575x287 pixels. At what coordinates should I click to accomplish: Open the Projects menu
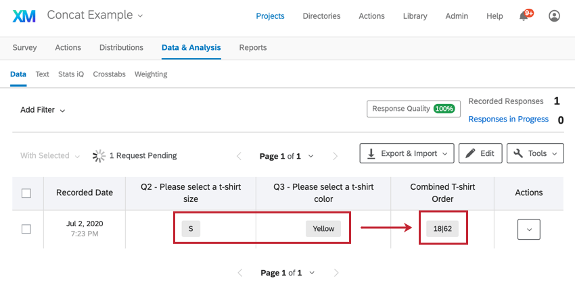[x=270, y=16]
